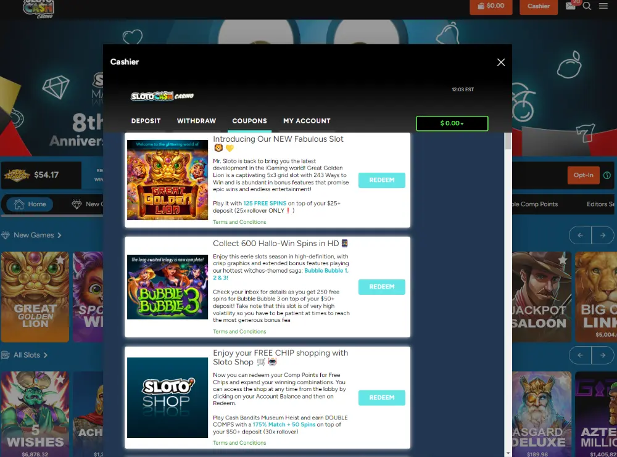617x457 pixels.
Task: Open Terms and Conditions for Great Golden Lion offer
Action: 239,222
